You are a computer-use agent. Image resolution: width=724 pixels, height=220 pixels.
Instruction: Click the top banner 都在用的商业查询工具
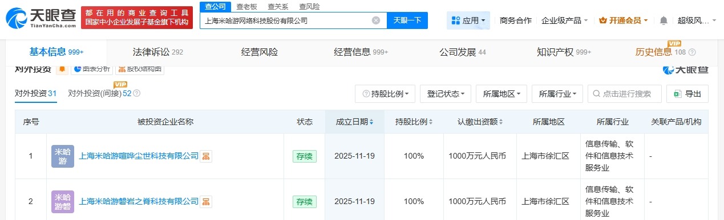pyautogui.click(x=137, y=18)
